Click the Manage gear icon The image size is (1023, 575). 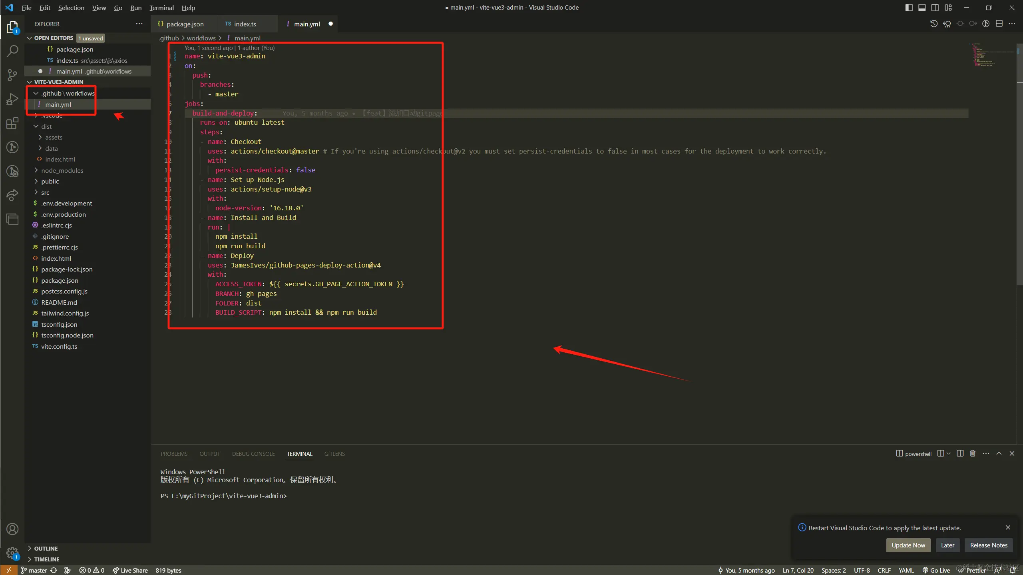pos(12,553)
